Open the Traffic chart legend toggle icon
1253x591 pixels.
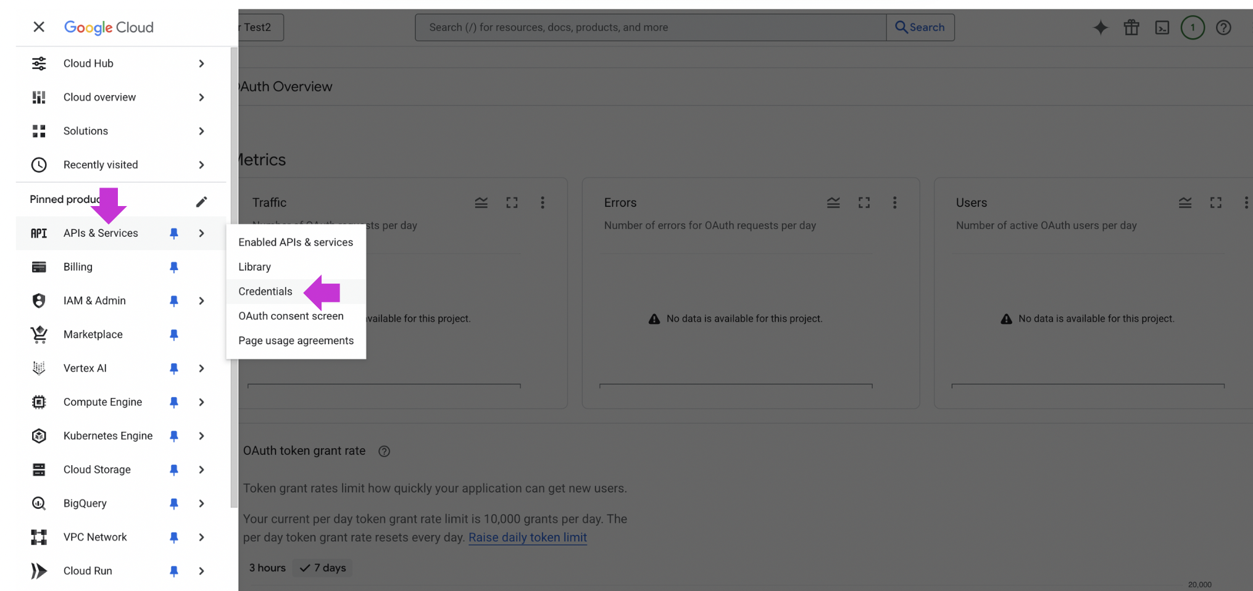click(481, 202)
